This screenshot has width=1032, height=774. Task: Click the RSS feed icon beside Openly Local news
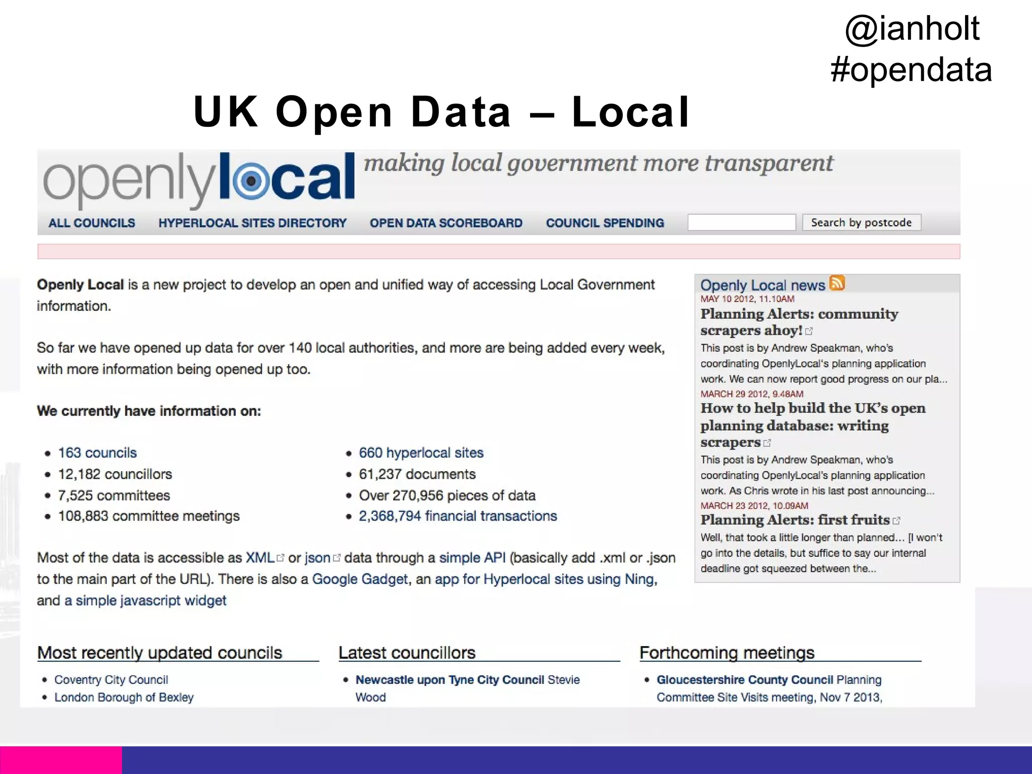click(x=837, y=283)
